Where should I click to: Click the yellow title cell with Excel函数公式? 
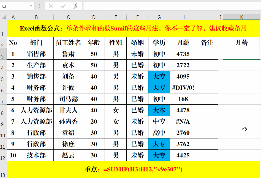[133, 28]
